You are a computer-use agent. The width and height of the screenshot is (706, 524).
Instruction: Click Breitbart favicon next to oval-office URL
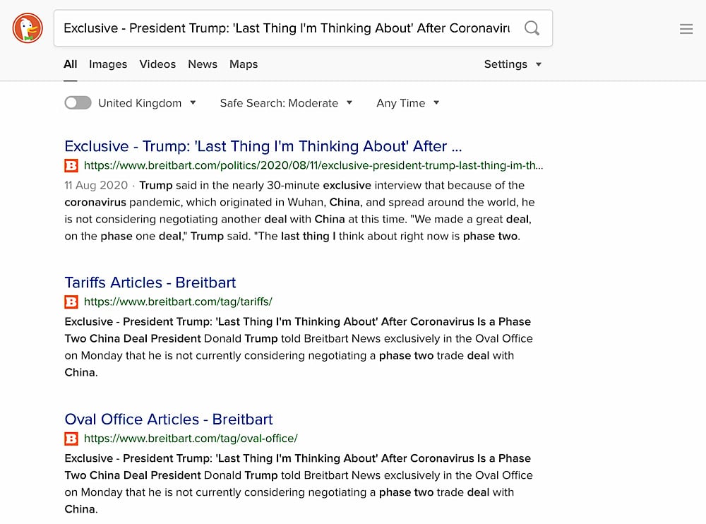pos(71,439)
